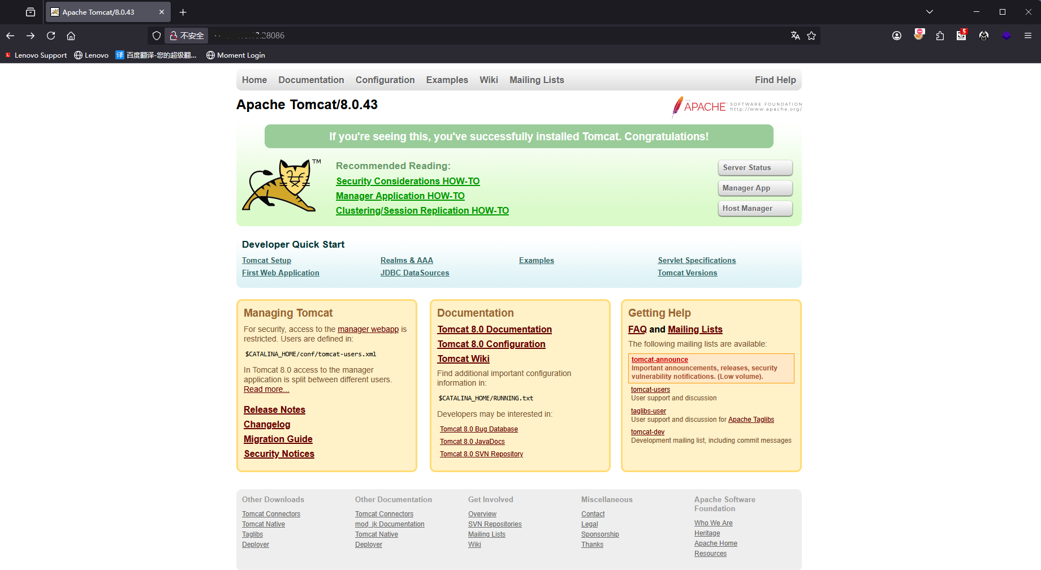The height and width of the screenshot is (570, 1041).
Task: Click the Apache Software Foundation logo
Action: pos(737,106)
